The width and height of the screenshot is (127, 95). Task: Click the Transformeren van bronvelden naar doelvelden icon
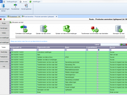pos(95,29)
